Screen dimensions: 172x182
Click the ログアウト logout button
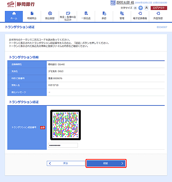pos(159,8)
